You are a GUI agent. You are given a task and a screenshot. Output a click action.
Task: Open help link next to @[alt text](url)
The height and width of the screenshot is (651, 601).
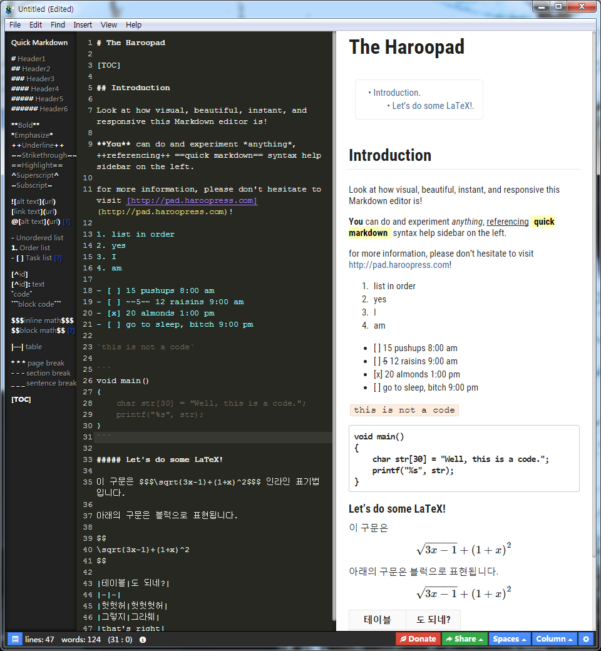[66, 222]
